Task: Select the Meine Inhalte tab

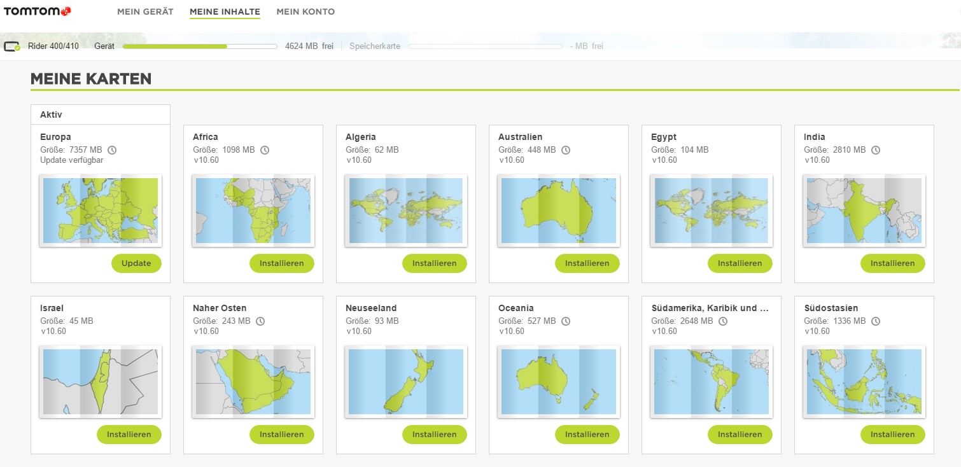Action: (225, 11)
